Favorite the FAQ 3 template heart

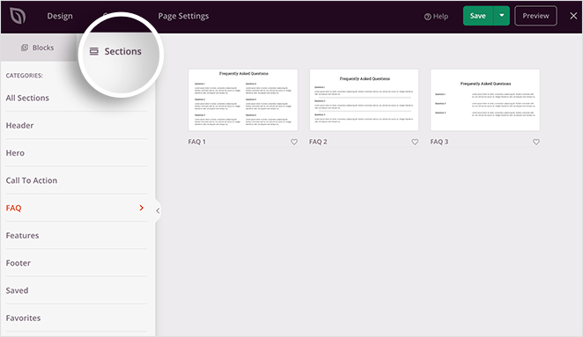tap(536, 142)
